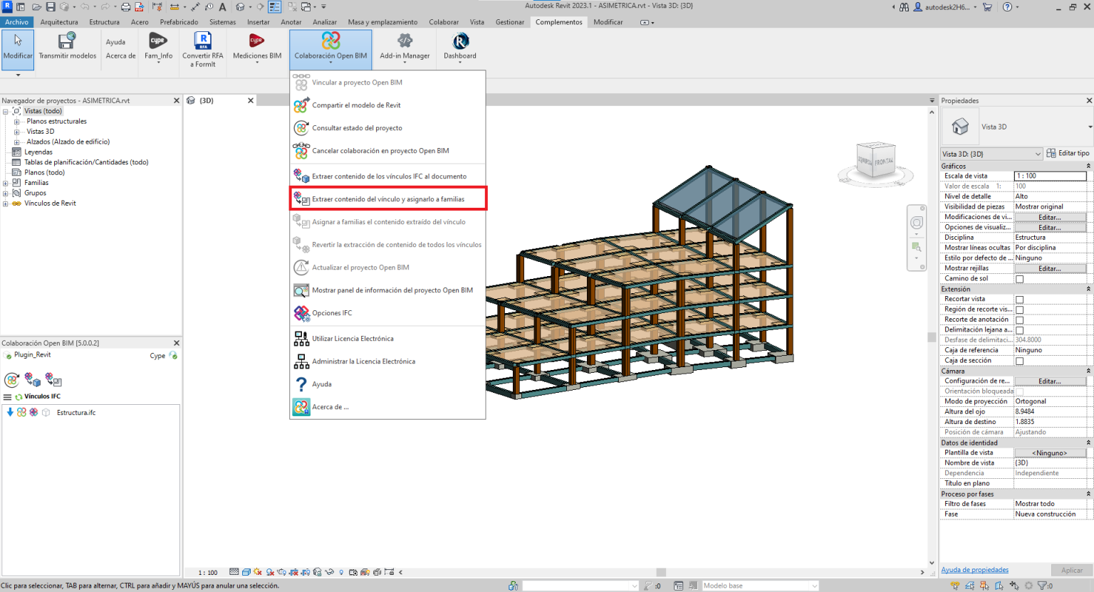
Task: Expand the Vistas 3D tree node
Action: coord(17,132)
